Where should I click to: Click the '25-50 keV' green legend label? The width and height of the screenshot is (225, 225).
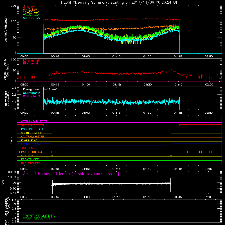[x=31, y=15]
